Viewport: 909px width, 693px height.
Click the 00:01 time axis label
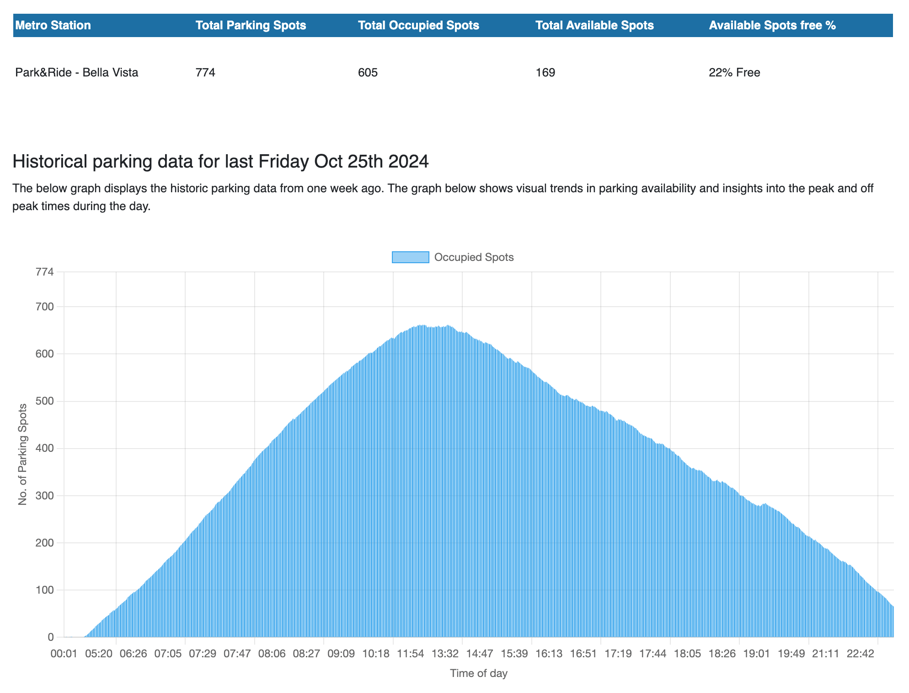(x=64, y=654)
